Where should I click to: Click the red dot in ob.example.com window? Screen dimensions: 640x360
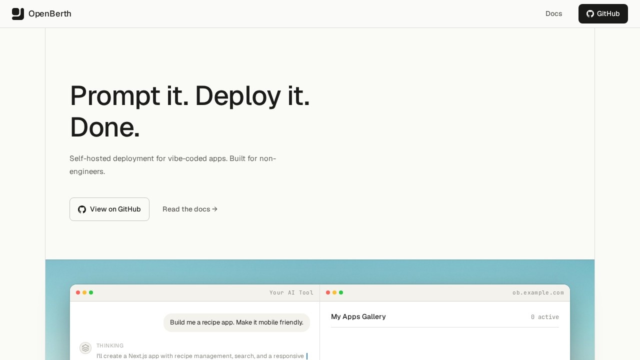(x=328, y=292)
